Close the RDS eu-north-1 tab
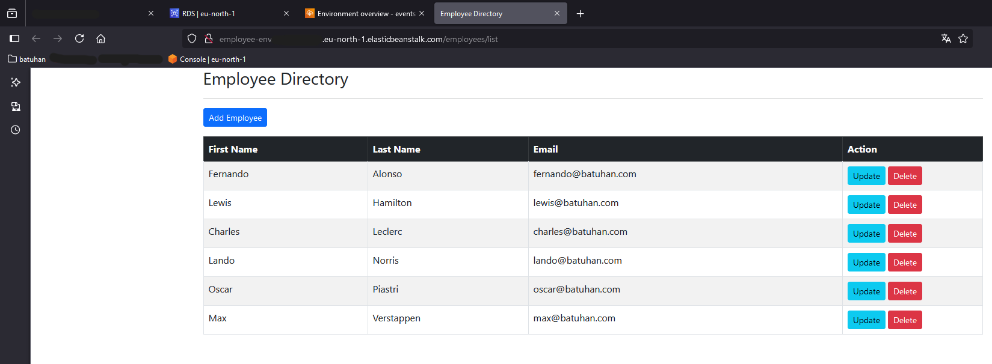 coord(286,13)
